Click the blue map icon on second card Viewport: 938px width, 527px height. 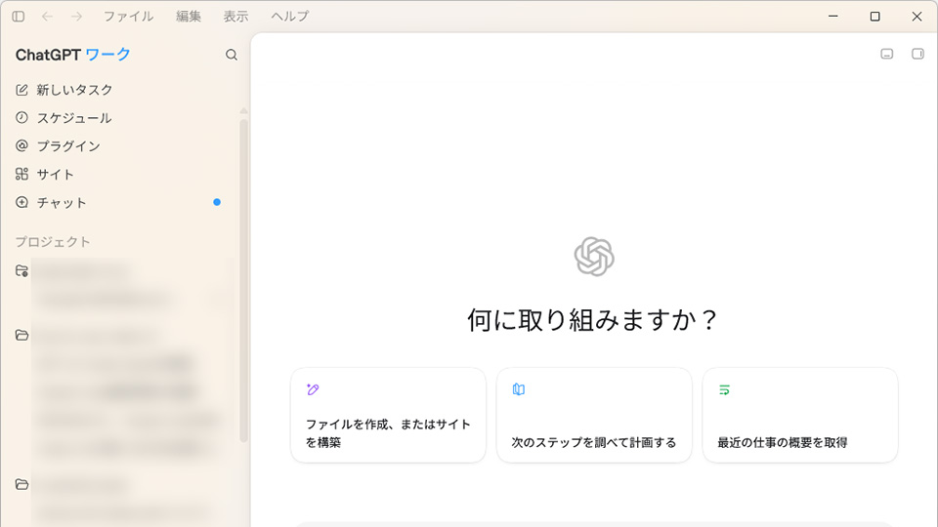coord(519,389)
